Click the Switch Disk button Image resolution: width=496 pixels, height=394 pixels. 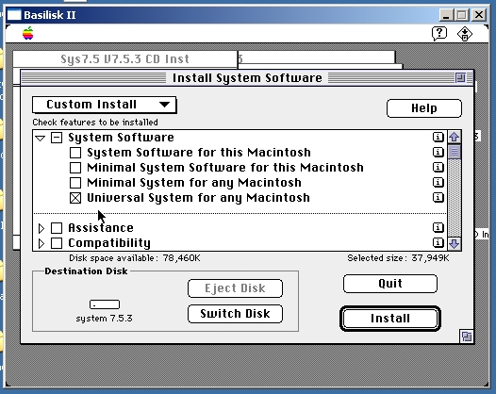click(235, 314)
